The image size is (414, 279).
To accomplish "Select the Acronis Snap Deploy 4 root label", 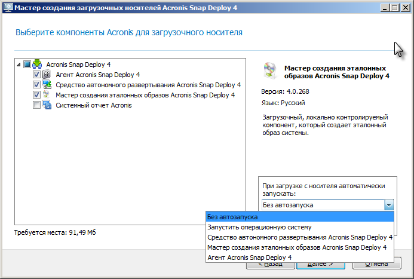I will [x=78, y=65].
